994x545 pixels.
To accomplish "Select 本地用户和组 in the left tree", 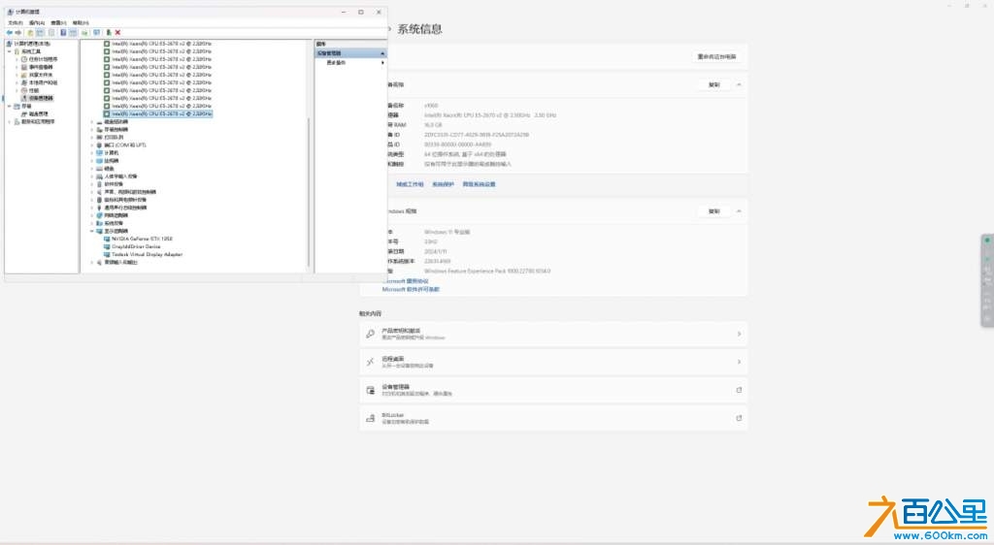I will click(43, 82).
